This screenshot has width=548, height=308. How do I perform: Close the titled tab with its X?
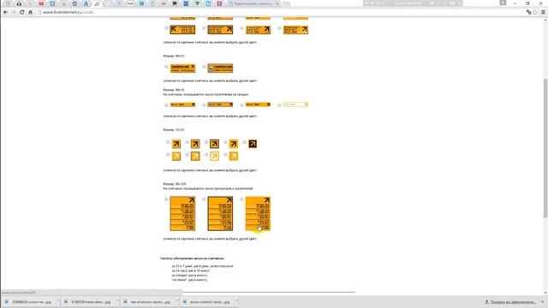pos(277,3)
